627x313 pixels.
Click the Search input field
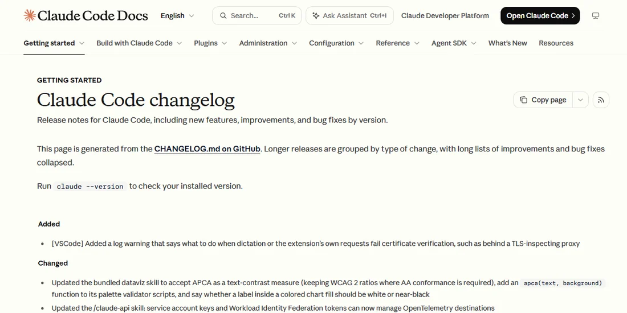256,15
